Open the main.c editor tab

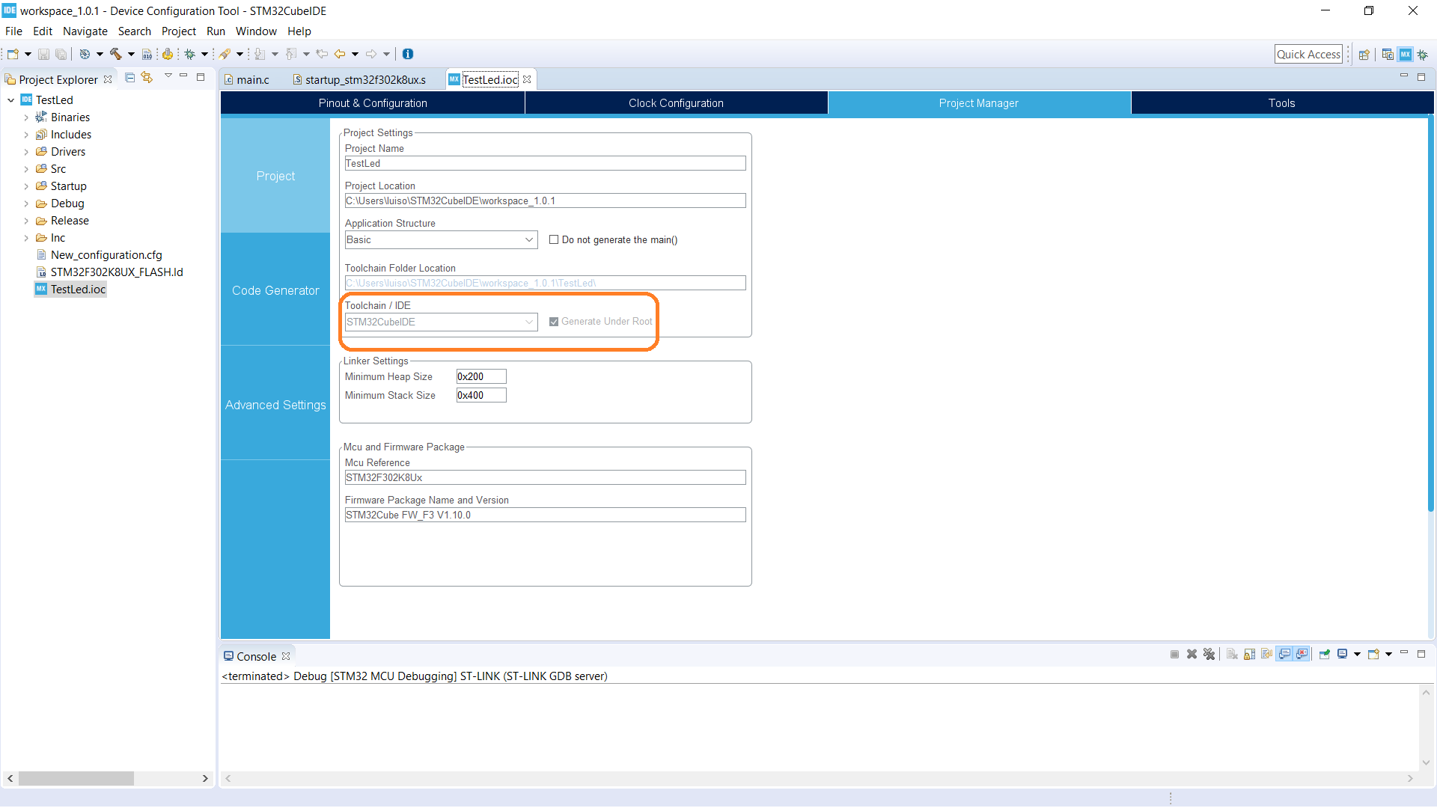[x=253, y=80]
